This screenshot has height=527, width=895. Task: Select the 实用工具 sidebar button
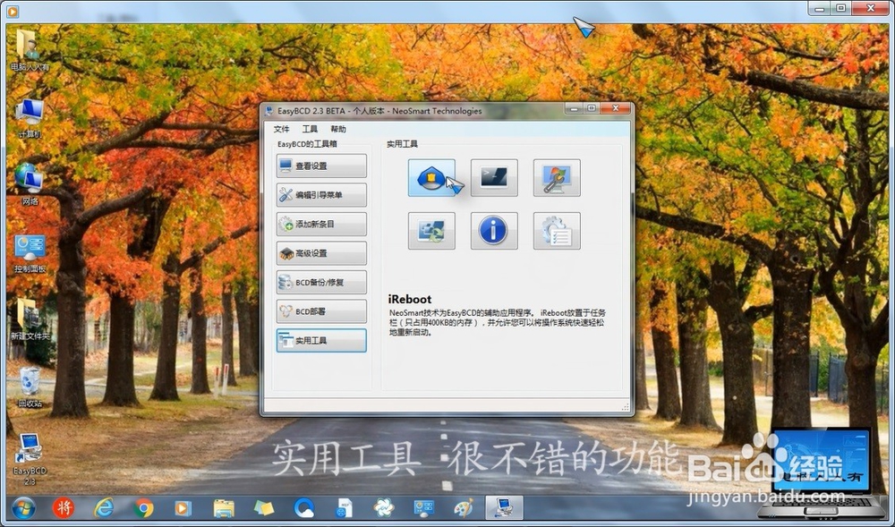(321, 341)
